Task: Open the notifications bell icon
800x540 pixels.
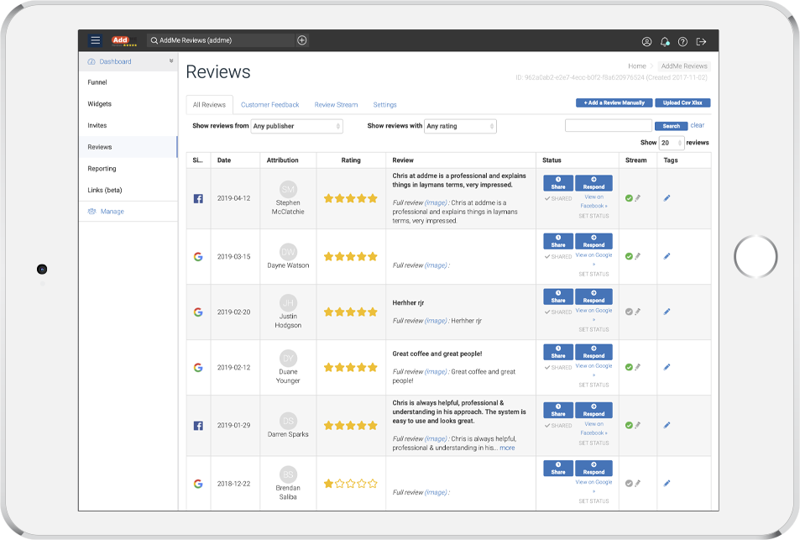Action: (x=665, y=41)
